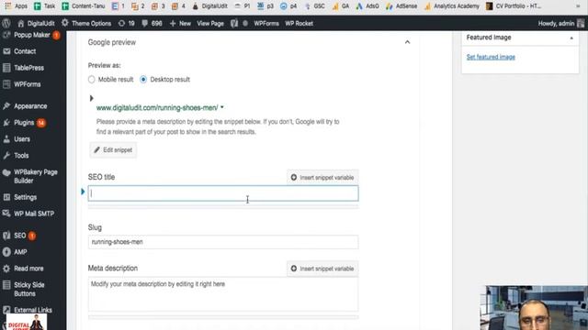Click the plus New icon
The height and width of the screenshot is (330, 588).
173,23
